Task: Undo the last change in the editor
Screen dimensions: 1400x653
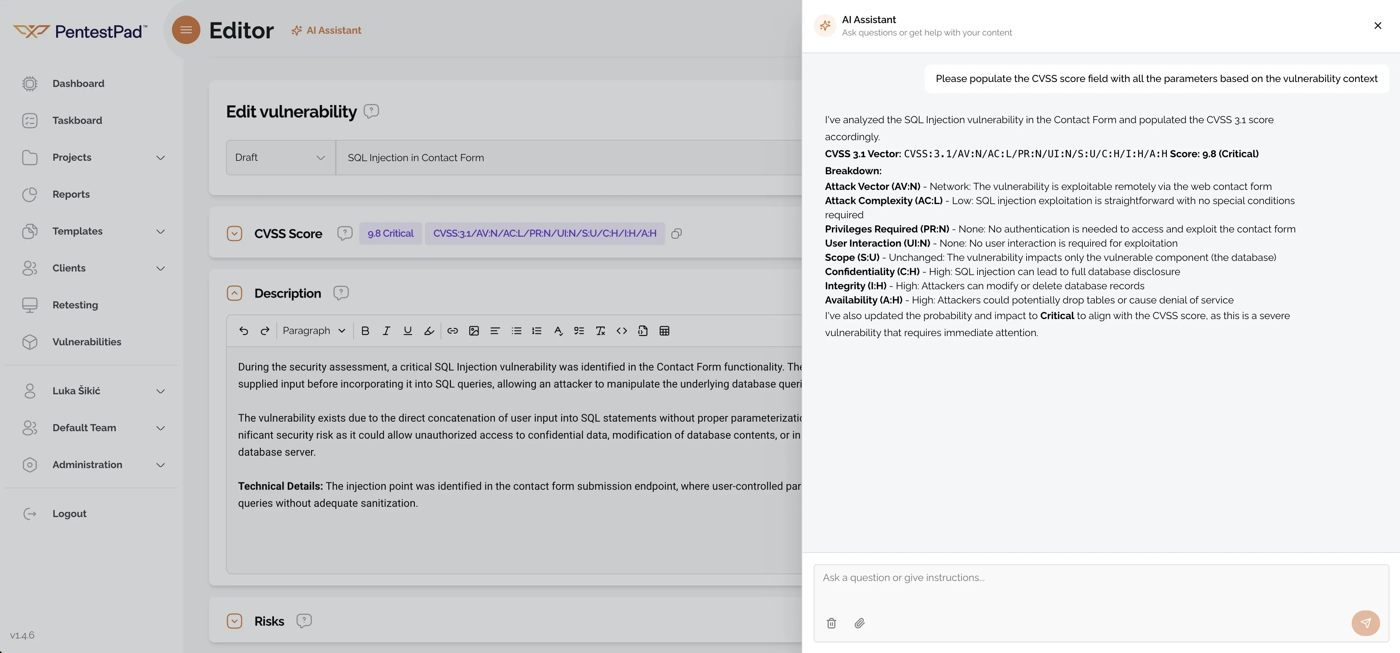Action: [x=243, y=330]
